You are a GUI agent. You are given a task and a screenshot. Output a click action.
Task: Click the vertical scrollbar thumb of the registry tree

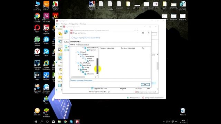97,66
